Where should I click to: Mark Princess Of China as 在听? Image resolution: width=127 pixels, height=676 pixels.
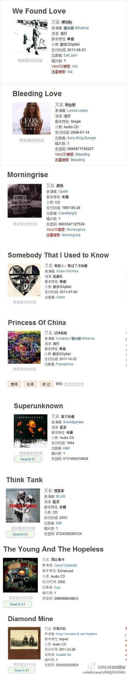(x=30, y=384)
